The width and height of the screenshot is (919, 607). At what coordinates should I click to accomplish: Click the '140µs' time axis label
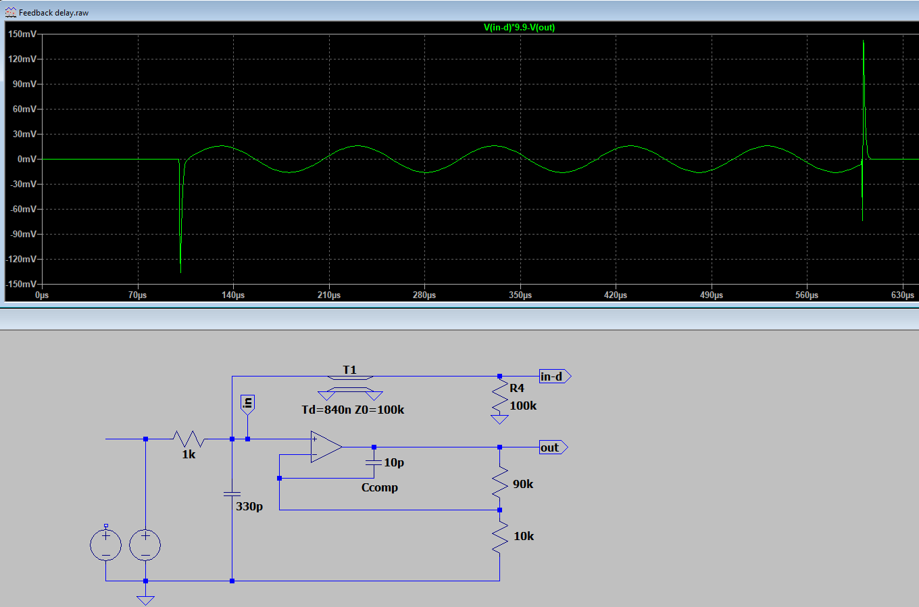[233, 295]
